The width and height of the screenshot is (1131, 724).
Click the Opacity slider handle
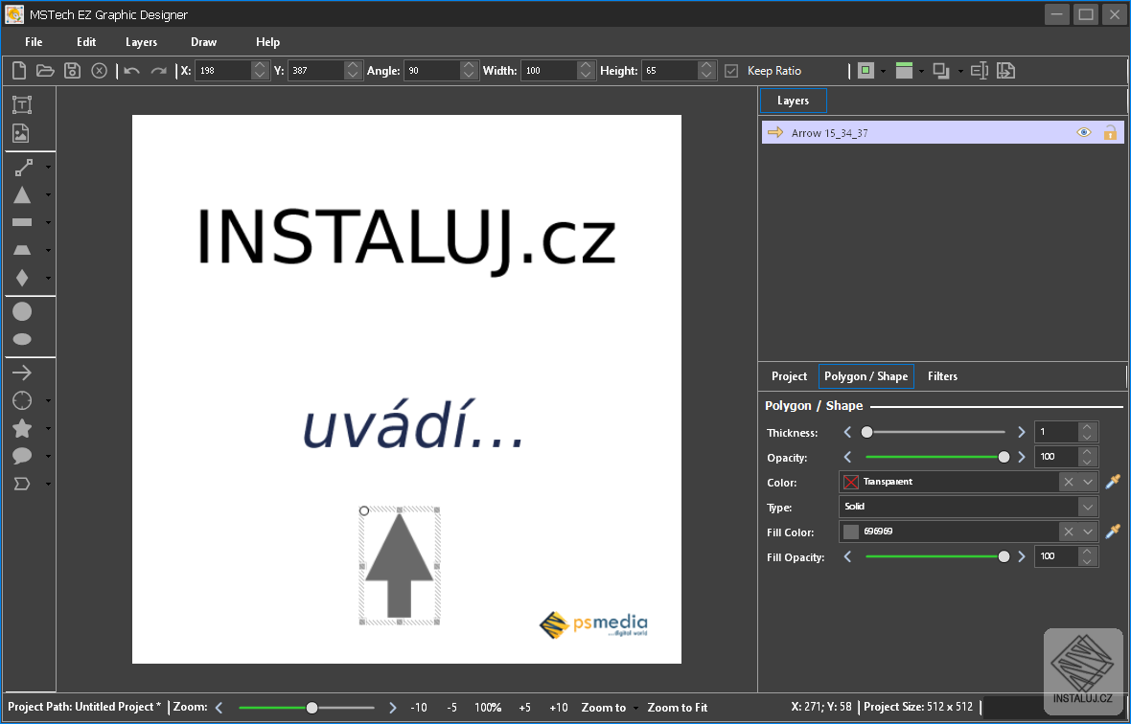pyautogui.click(x=1004, y=458)
